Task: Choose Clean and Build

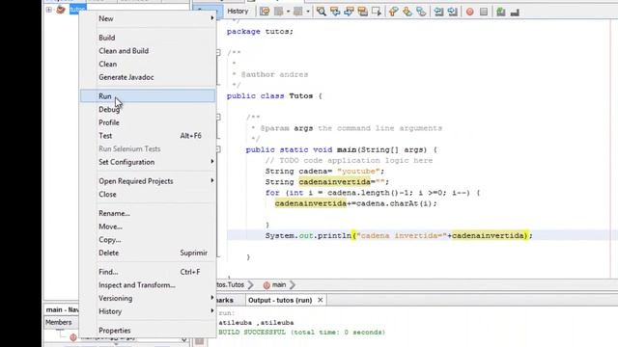Action: pyautogui.click(x=148, y=51)
